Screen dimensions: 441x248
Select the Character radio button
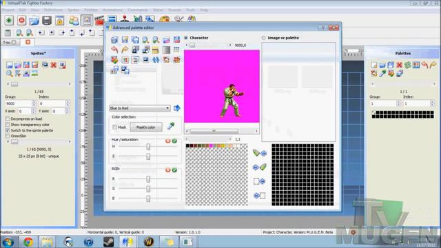pyautogui.click(x=186, y=38)
